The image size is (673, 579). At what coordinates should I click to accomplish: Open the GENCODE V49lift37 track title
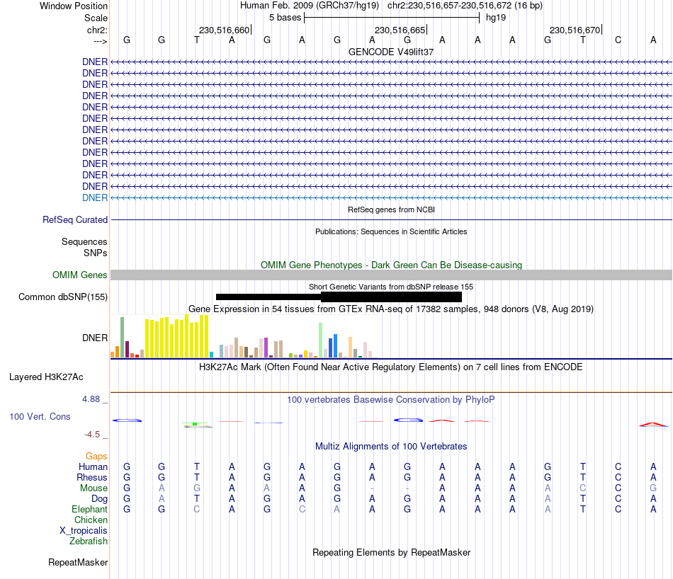click(x=391, y=52)
